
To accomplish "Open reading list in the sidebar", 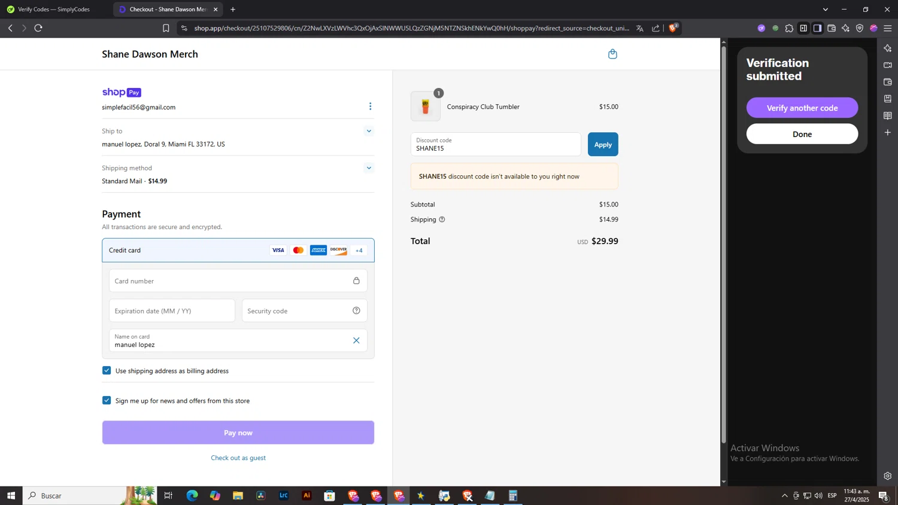I will tap(888, 115).
